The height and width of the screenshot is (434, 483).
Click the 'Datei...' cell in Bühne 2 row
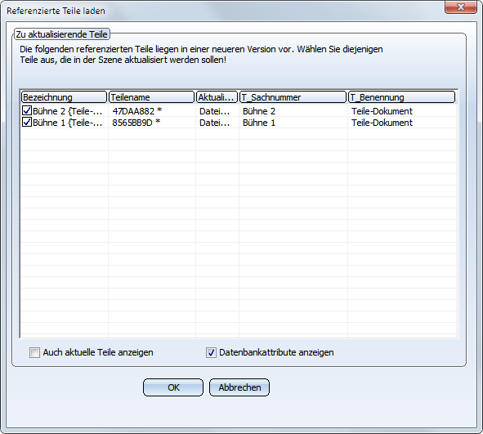(214, 111)
